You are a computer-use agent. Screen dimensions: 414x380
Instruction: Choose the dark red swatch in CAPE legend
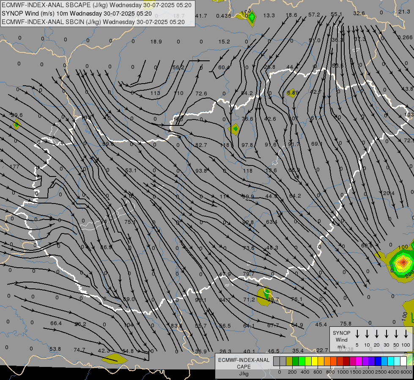pyautogui.click(x=346, y=361)
